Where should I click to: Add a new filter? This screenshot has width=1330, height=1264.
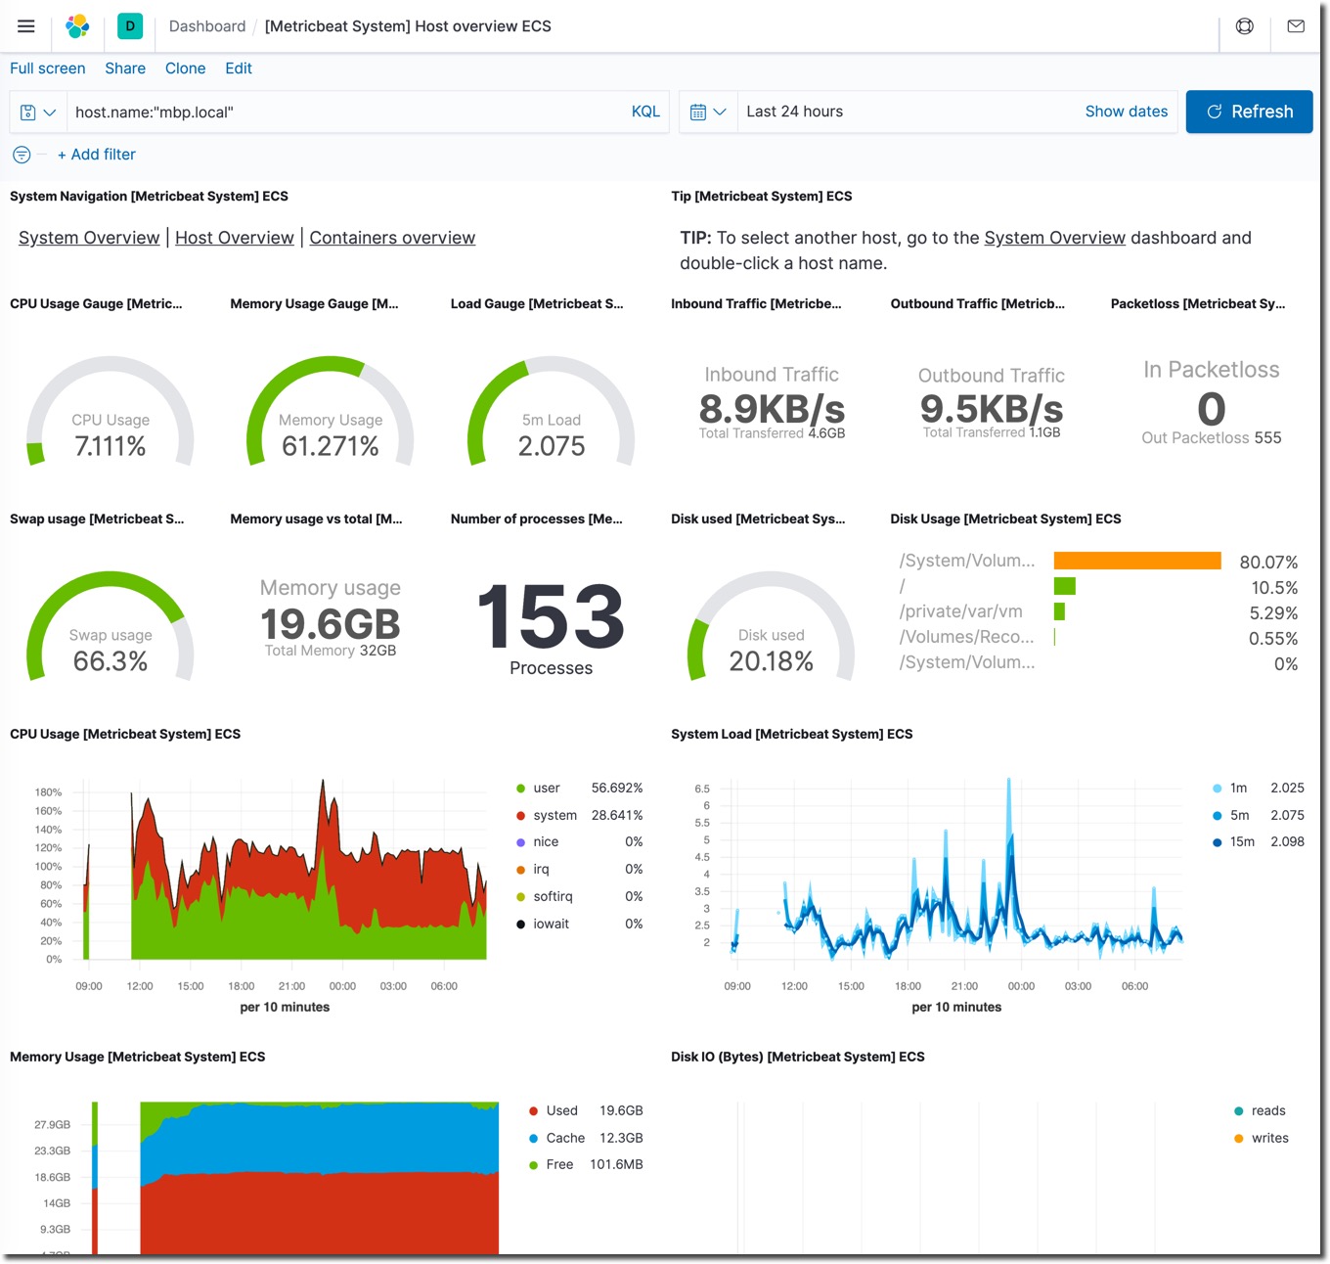coord(96,155)
